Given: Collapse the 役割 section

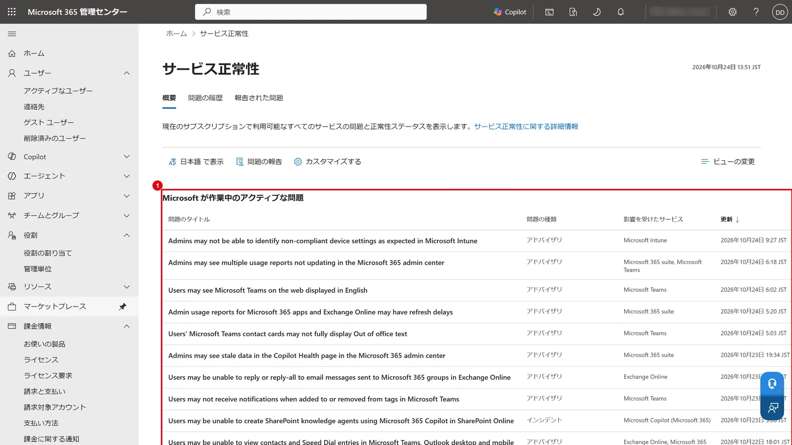Looking at the screenshot, I should tap(127, 235).
